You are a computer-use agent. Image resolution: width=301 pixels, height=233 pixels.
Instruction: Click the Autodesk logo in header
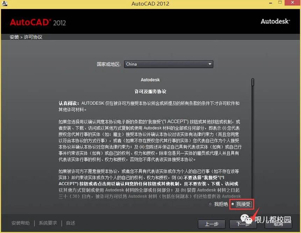coord(275,21)
